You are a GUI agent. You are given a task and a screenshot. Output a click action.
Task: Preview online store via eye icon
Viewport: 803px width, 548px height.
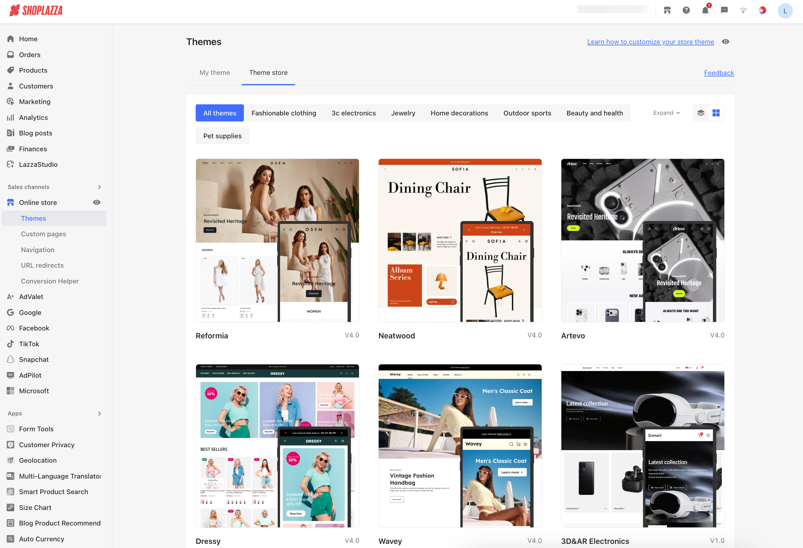[x=97, y=202]
